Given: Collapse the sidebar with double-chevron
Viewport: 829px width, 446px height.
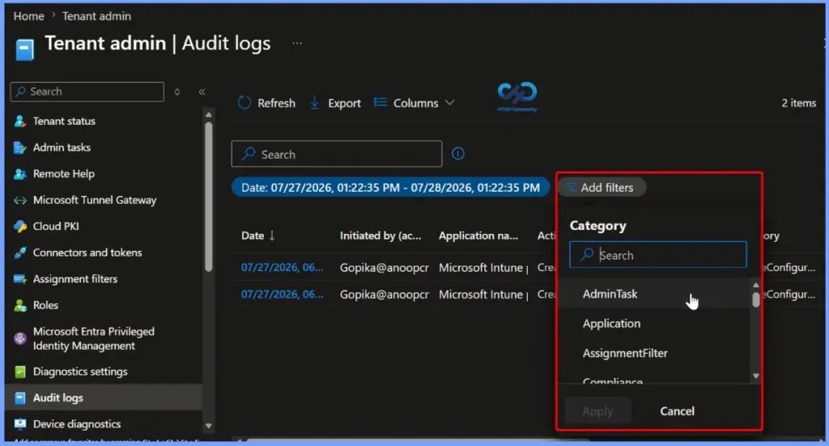Looking at the screenshot, I should pyautogui.click(x=202, y=92).
